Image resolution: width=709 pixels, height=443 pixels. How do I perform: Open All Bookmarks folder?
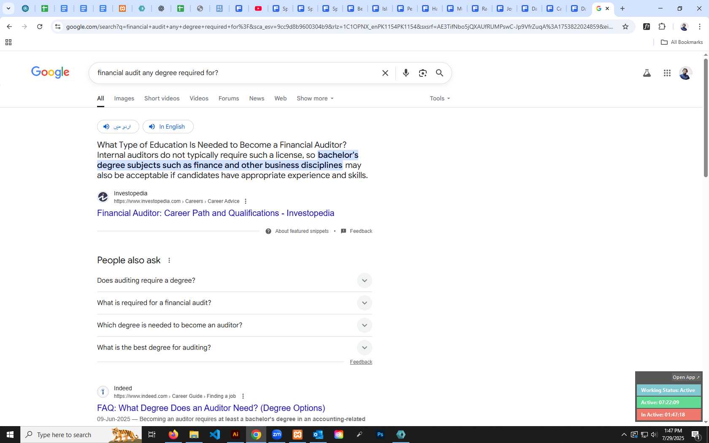coord(682,42)
